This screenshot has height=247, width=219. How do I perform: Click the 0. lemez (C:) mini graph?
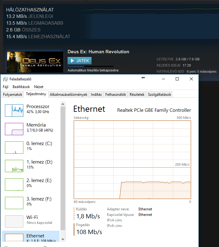point(14,148)
